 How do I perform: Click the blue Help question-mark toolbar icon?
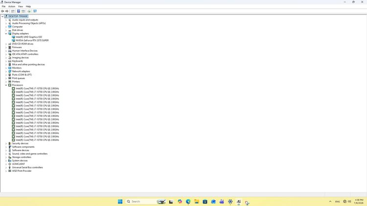click(19, 11)
